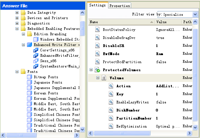Click the tree's scroll down arrow
This screenshot has width=200, height=138.
pos(82,129)
